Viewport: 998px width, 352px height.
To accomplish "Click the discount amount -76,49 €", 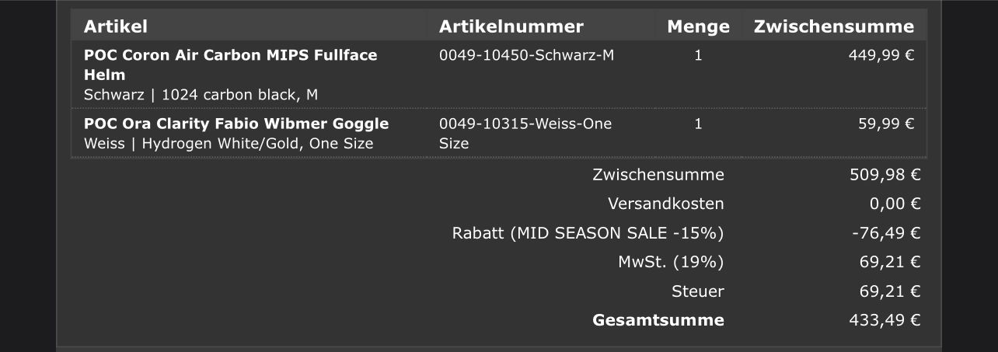I will click(x=886, y=233).
